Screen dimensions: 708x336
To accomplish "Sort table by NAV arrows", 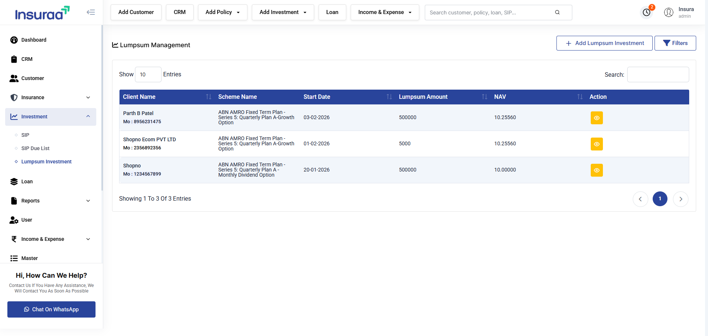I will click(580, 97).
